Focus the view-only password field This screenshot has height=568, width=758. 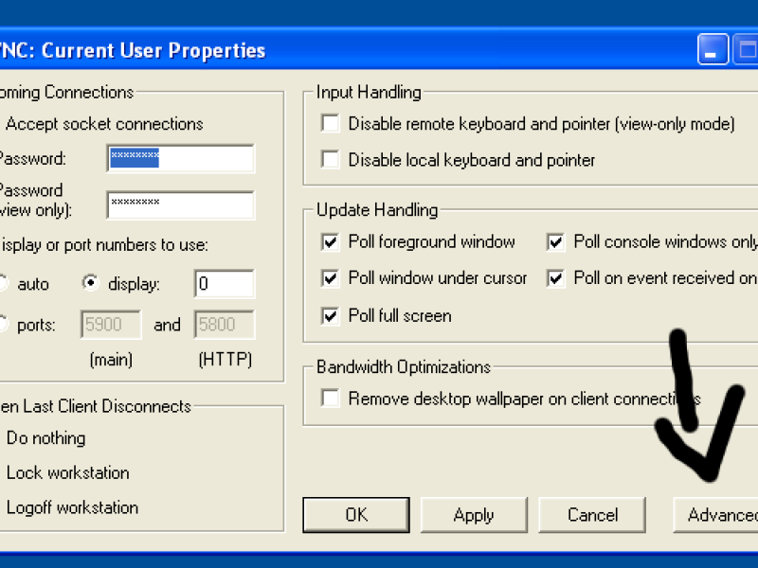click(181, 205)
